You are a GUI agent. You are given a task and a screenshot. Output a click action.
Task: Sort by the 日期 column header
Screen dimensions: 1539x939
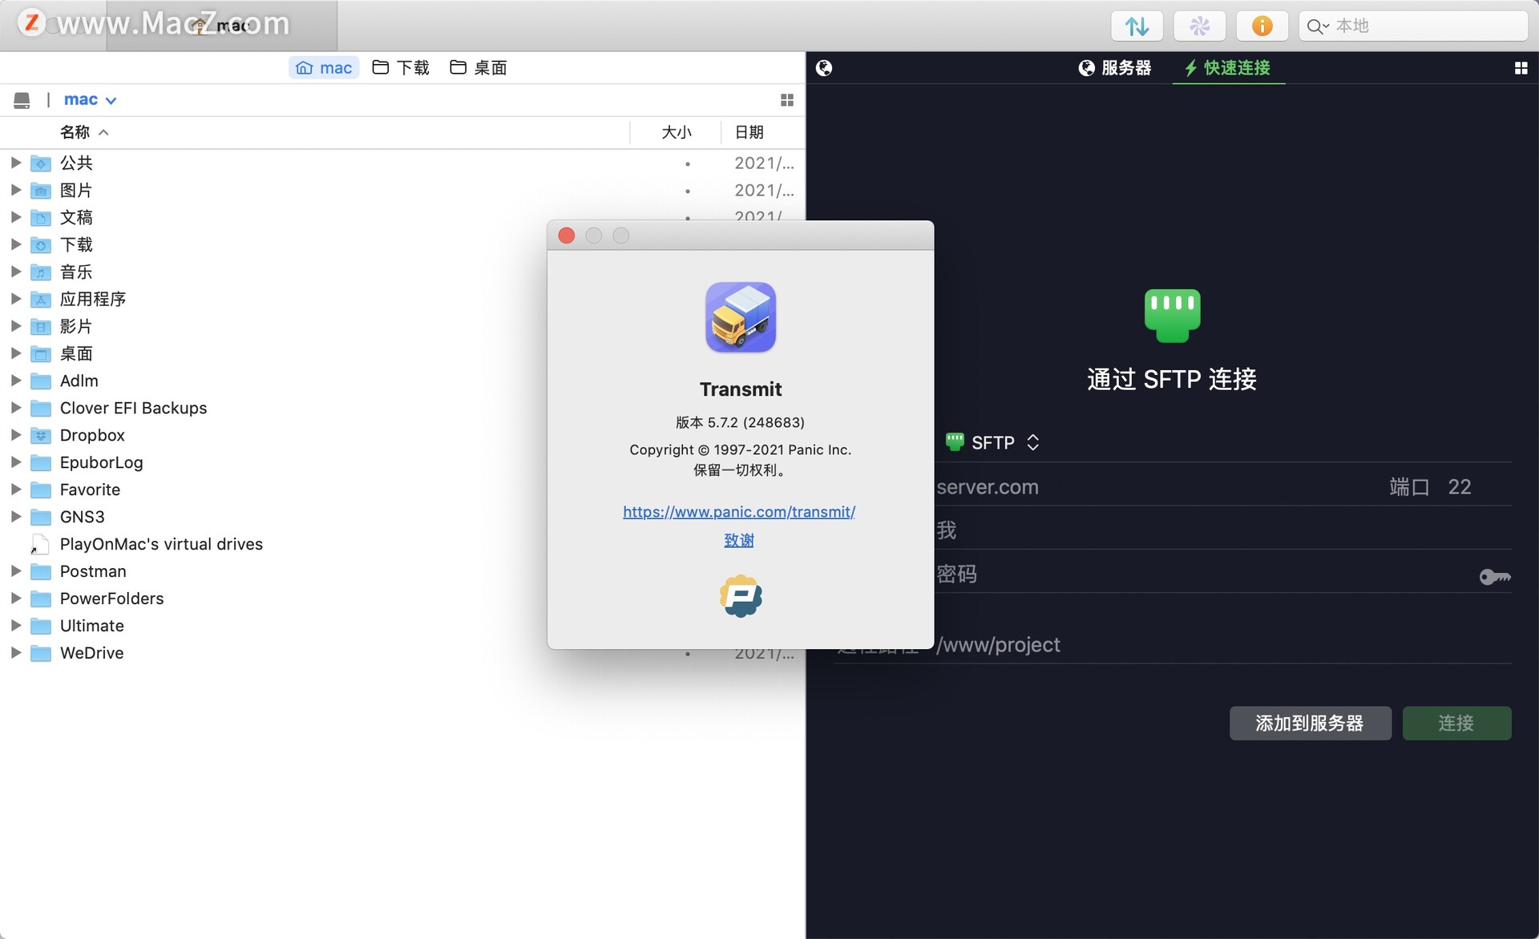pyautogui.click(x=749, y=132)
